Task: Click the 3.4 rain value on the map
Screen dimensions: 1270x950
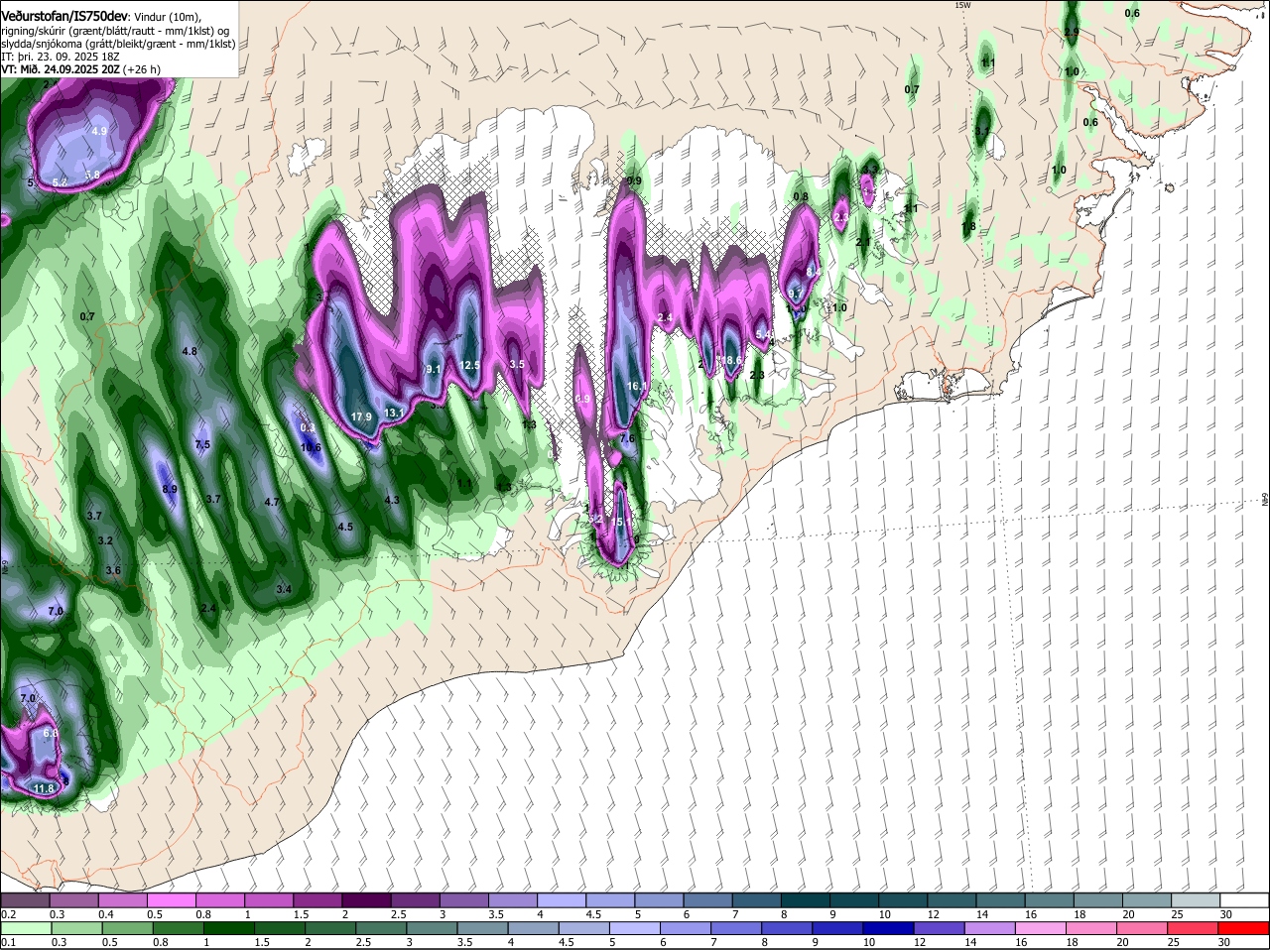Action: pos(284,589)
